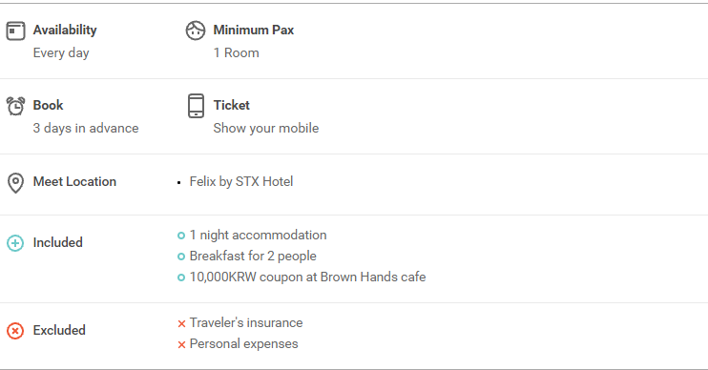Click the Show your mobile text

coord(266,128)
